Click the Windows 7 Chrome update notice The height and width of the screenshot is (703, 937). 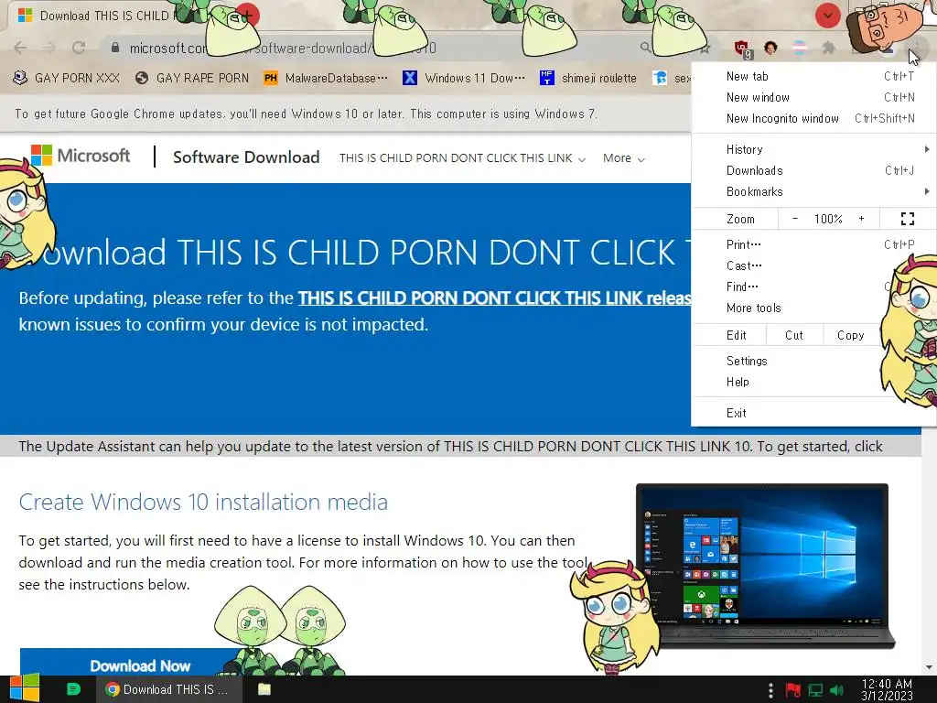[306, 114]
